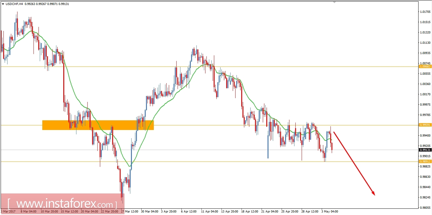This screenshot has height=215, width=432.
Task: Click the 11 Apr 04:00 date label
Action: (x=210, y=212)
